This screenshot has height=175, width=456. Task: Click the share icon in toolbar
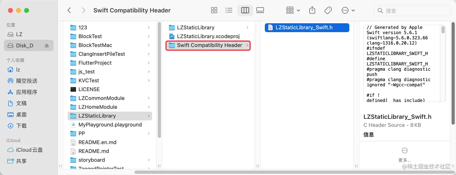pyautogui.click(x=312, y=10)
